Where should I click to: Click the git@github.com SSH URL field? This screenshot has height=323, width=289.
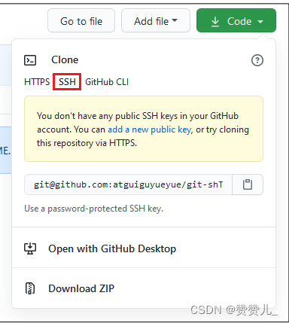(128, 184)
